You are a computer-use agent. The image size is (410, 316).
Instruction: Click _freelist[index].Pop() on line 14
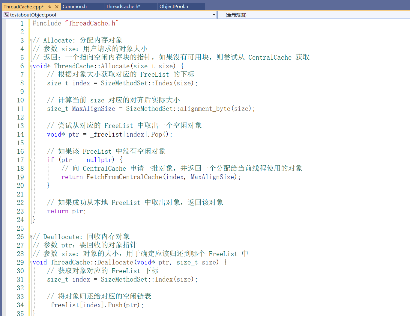129,134
